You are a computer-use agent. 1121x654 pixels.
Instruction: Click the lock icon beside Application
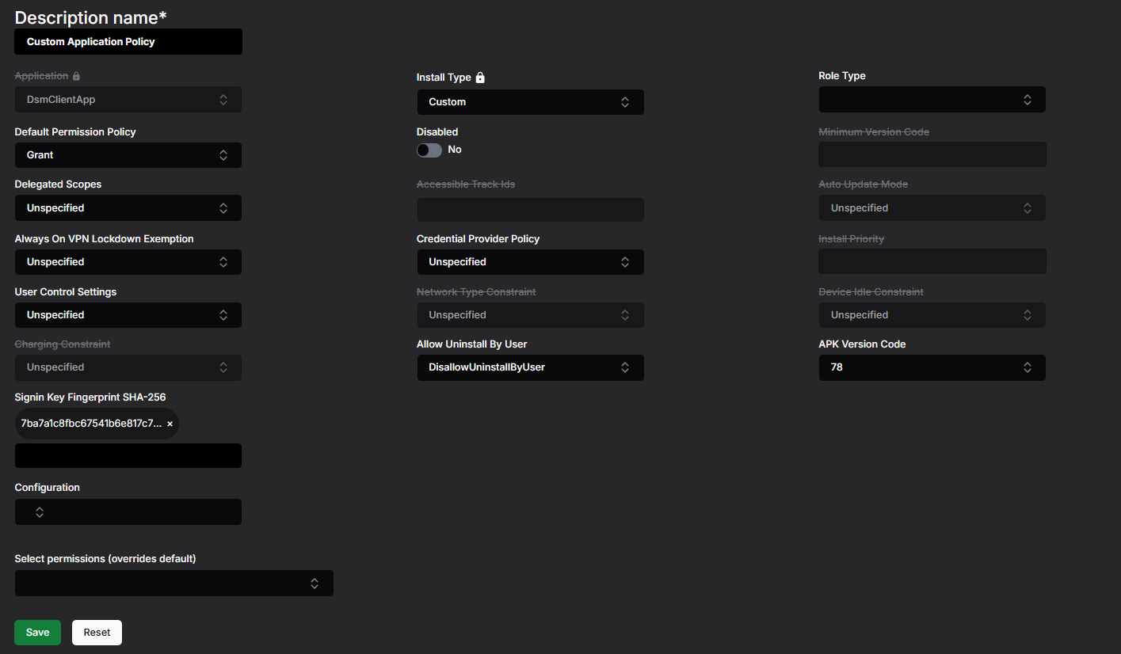click(76, 76)
